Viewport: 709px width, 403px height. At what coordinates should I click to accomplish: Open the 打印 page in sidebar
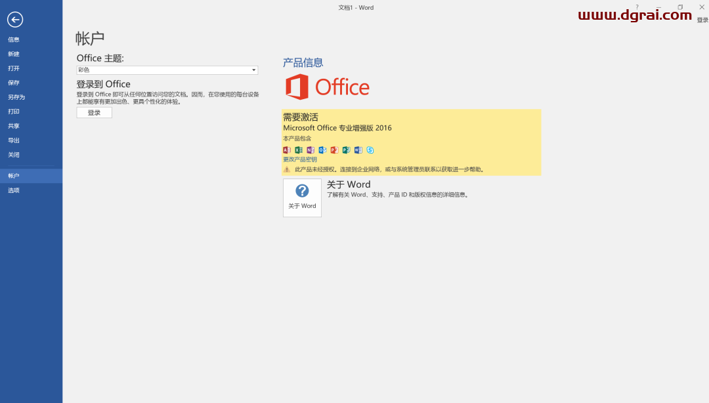[x=14, y=112]
